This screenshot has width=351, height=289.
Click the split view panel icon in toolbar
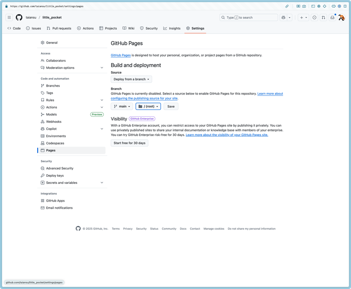tap(345, 6)
